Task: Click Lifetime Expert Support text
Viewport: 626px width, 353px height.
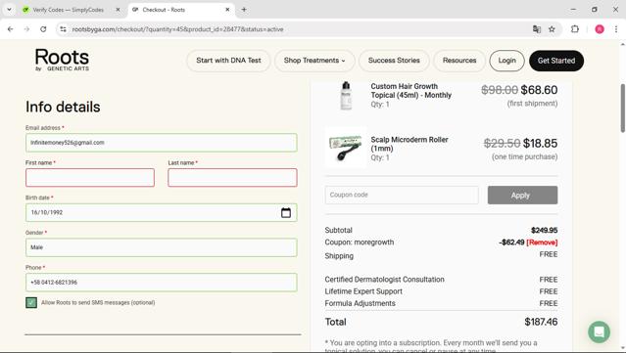Action: click(x=363, y=291)
